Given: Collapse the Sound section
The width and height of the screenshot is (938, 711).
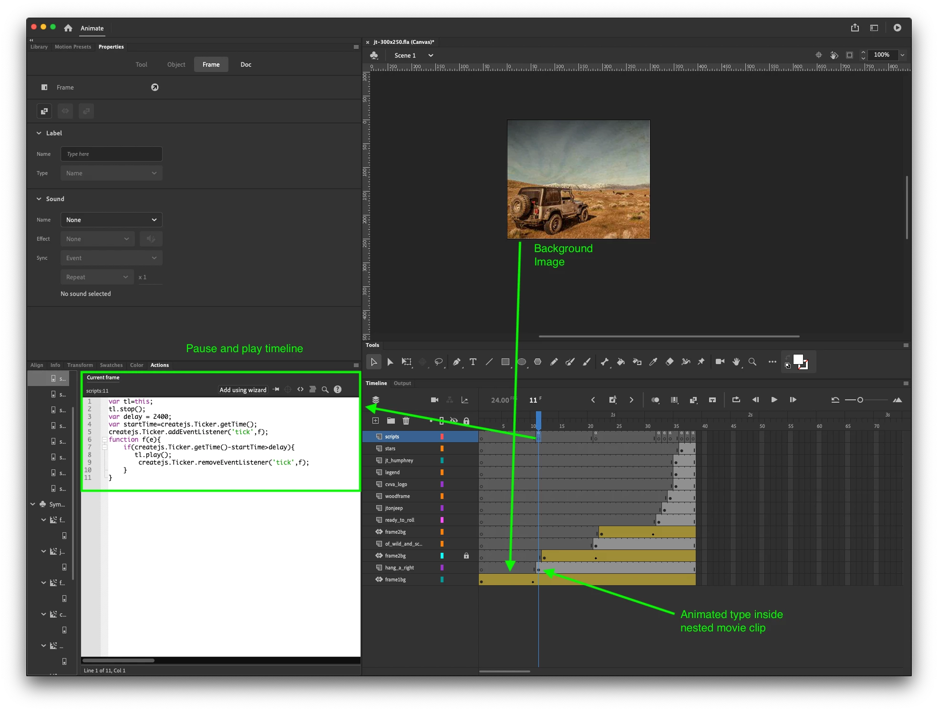Looking at the screenshot, I should pyautogui.click(x=39, y=199).
